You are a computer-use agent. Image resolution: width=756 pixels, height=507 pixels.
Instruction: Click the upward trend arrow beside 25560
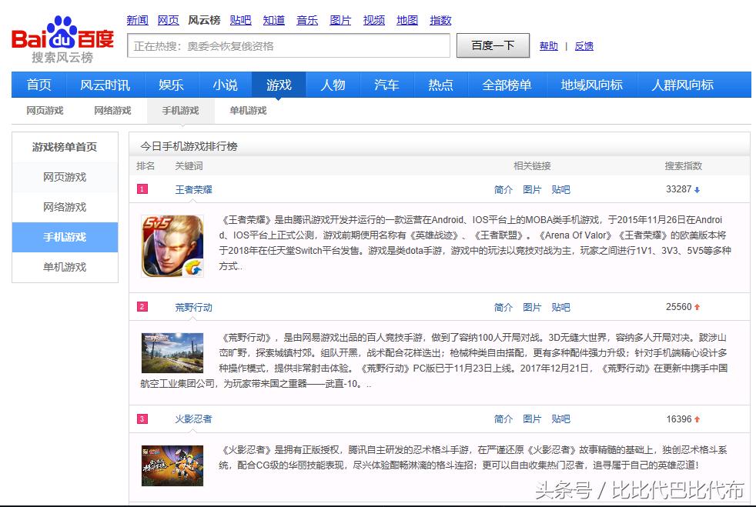(x=699, y=307)
